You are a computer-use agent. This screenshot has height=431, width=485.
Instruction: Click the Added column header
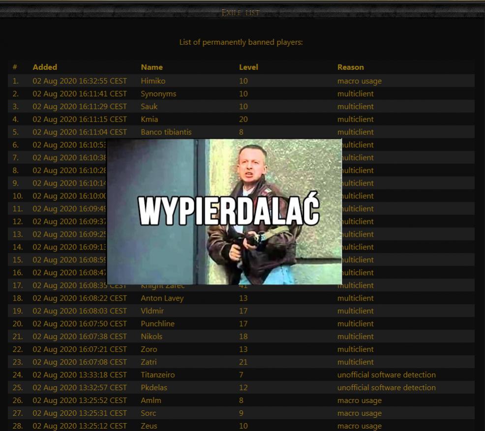[45, 67]
